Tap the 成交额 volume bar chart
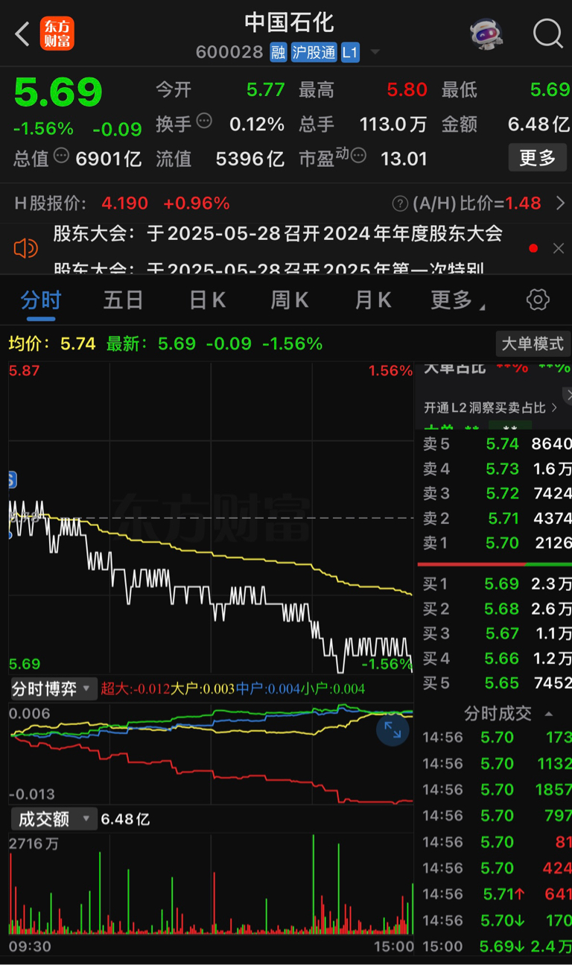 point(211,885)
